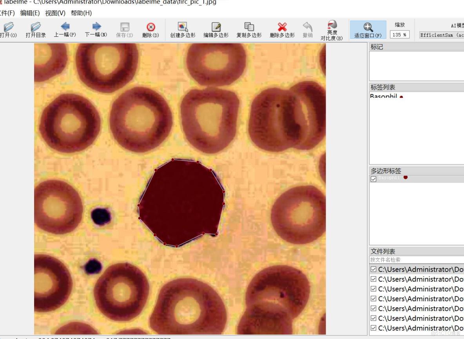Screen dimensions: 464x339
Task: Open the Edit (编辑) menu
Action: [x=30, y=13]
